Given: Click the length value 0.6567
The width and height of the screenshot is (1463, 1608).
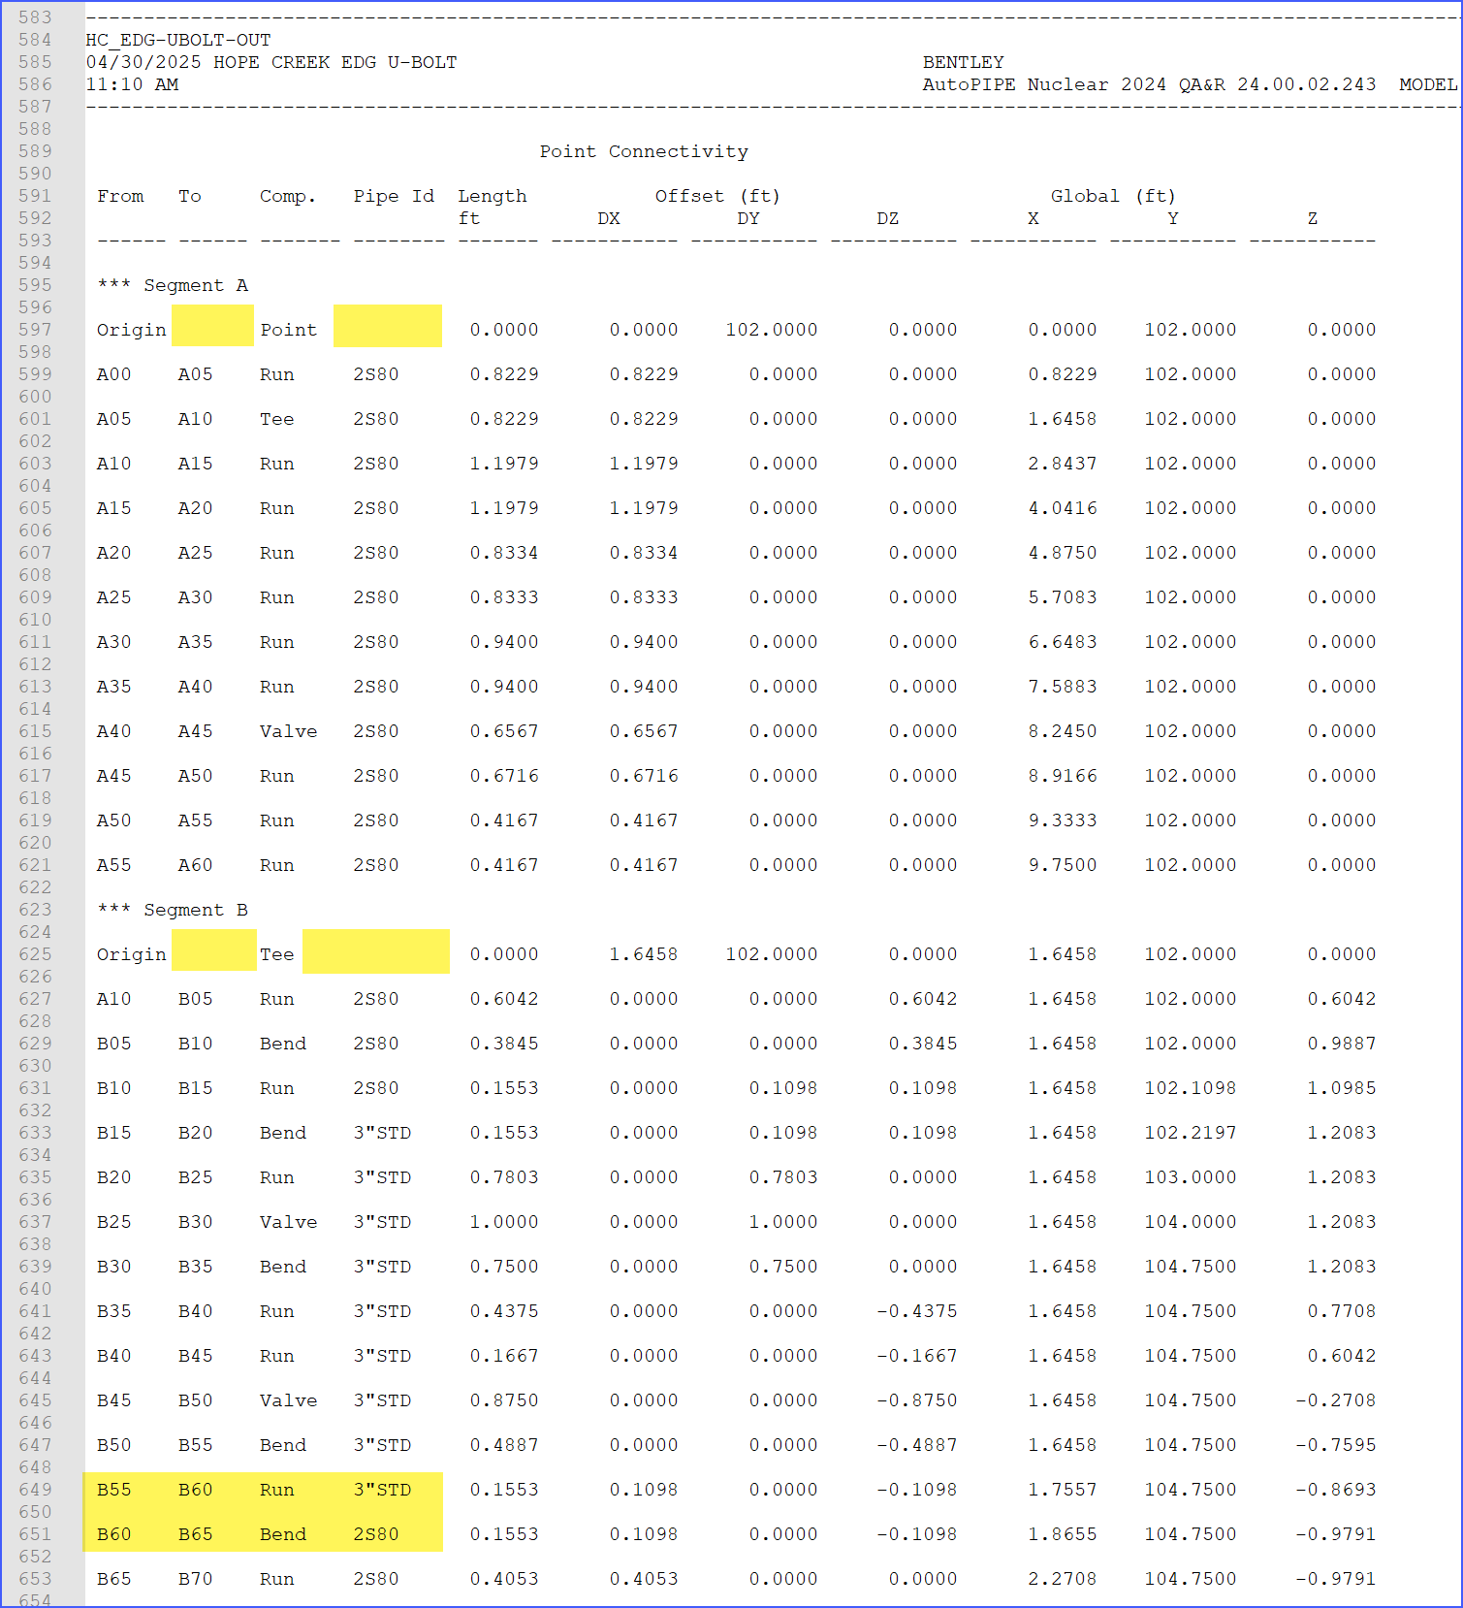Looking at the screenshot, I should click(504, 731).
